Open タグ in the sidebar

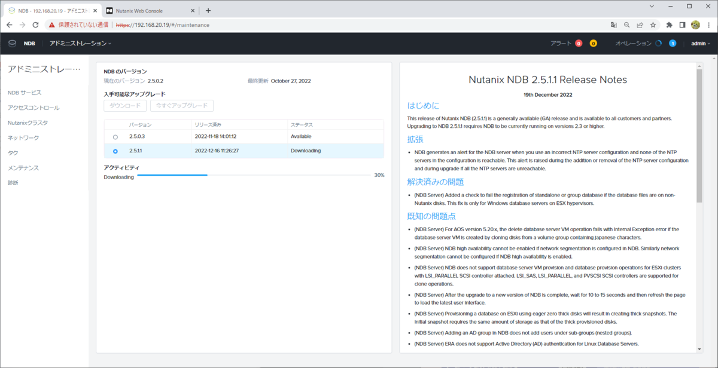tap(13, 153)
